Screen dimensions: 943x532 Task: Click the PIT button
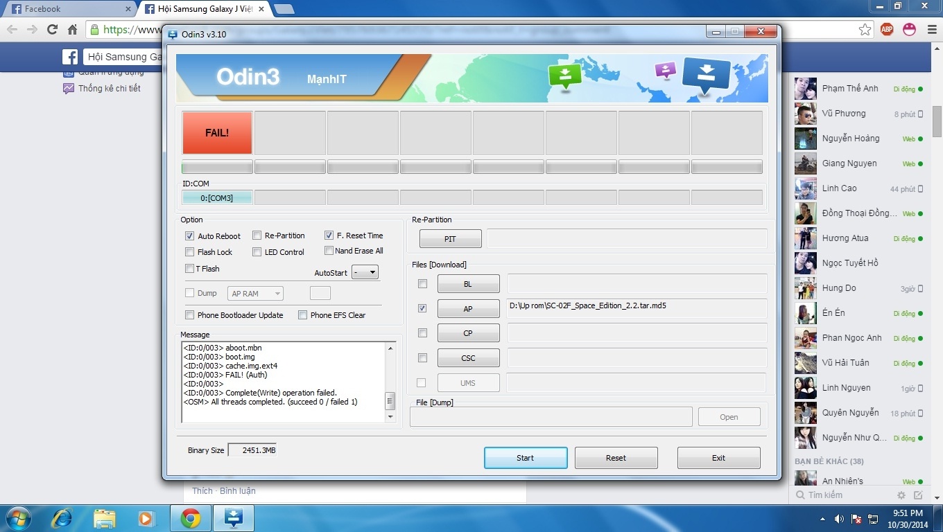pos(450,239)
